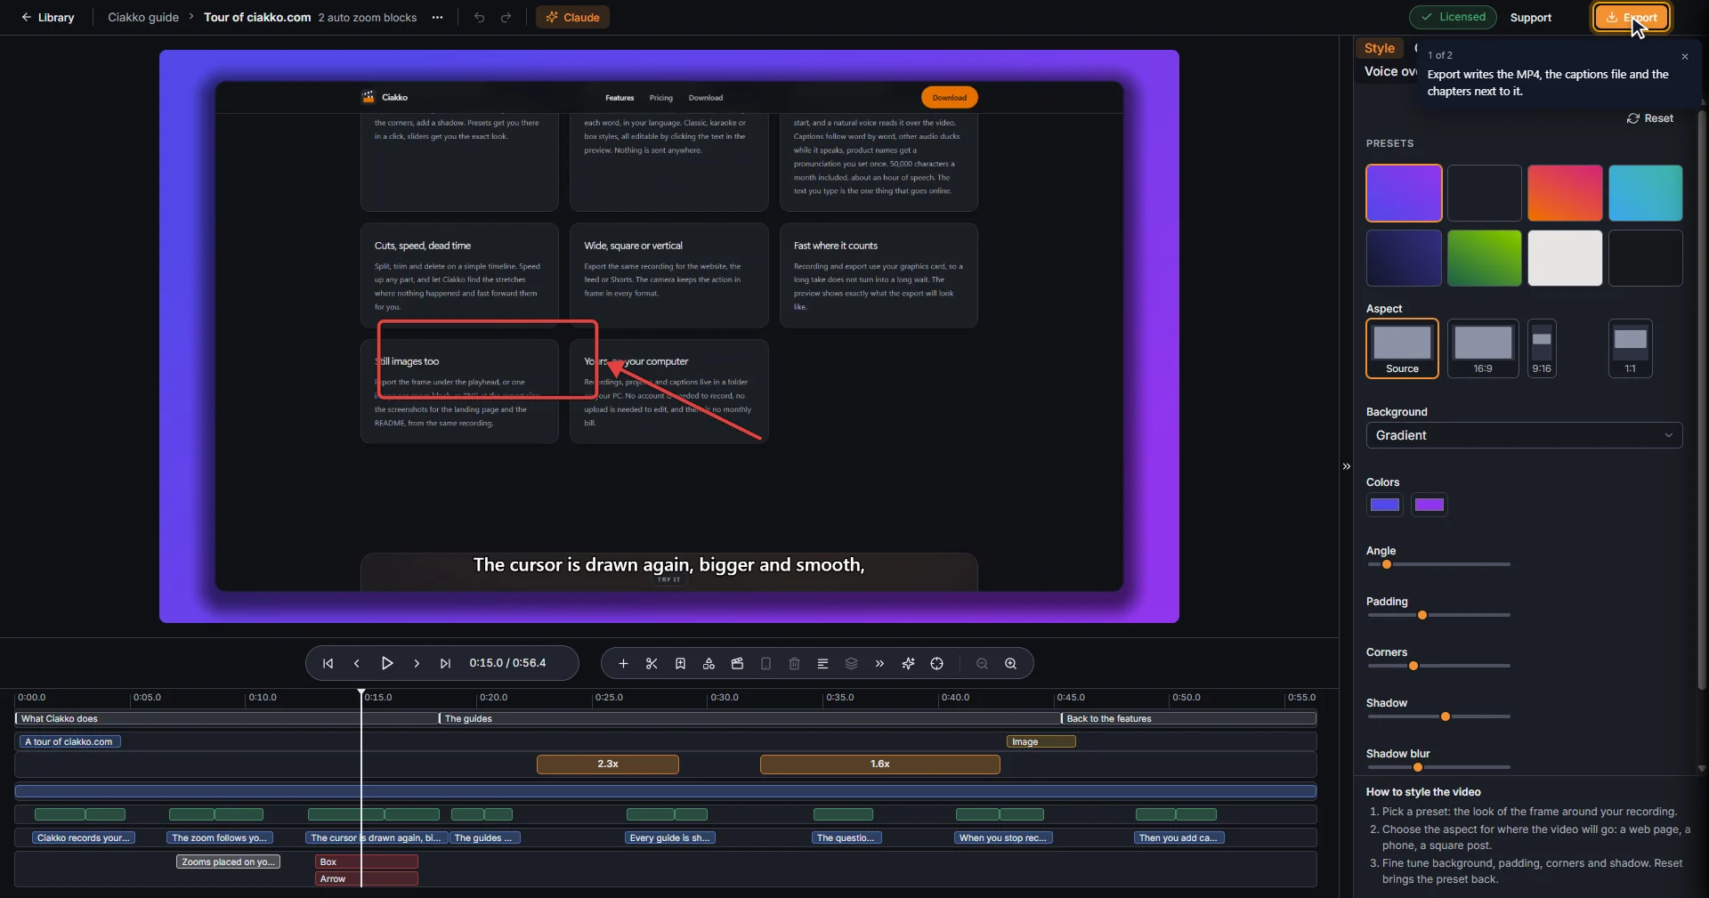Zoom in the timeline
1709x898 pixels.
pos(1010,663)
